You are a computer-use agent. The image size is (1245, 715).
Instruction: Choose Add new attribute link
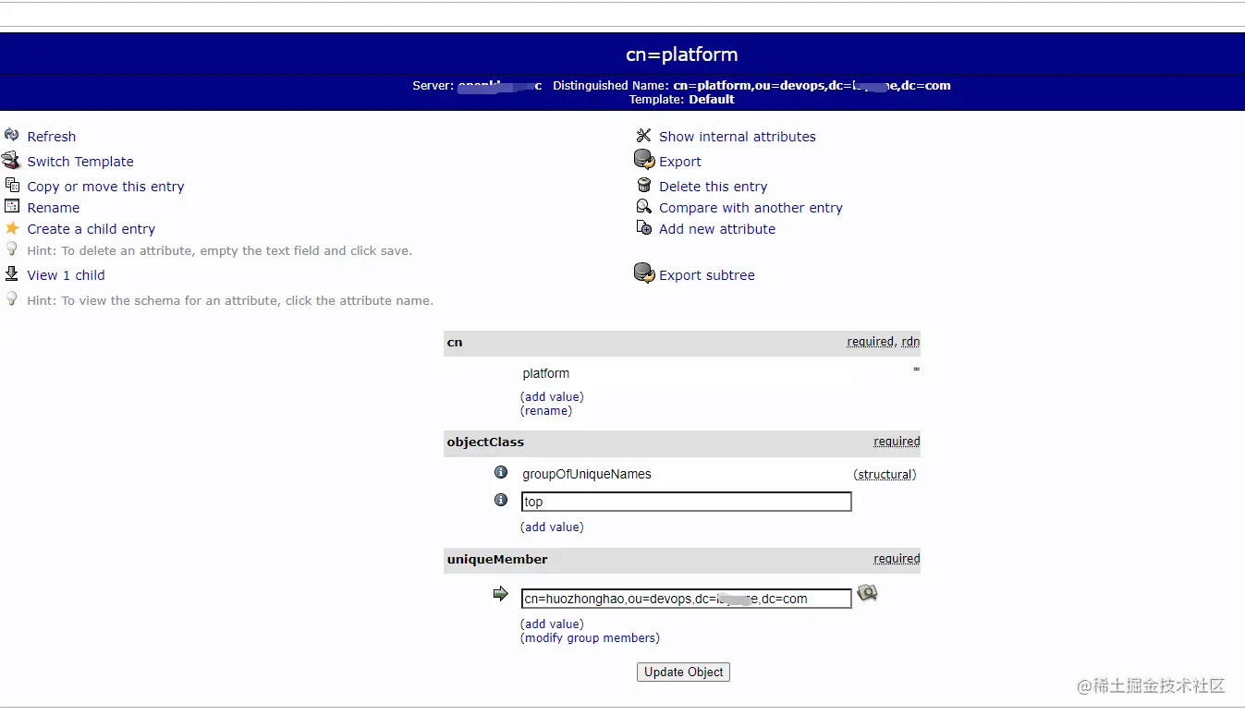coord(717,229)
